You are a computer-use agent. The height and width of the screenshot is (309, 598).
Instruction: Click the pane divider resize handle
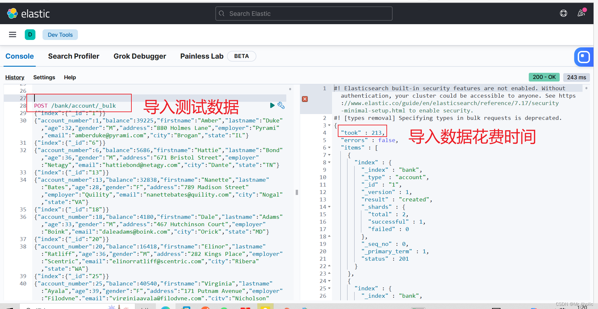point(297,192)
